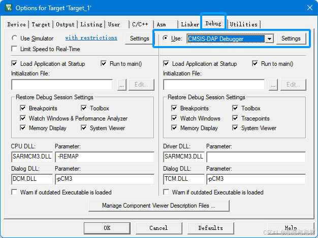Click the CPU DLL field SARMCM3.DLL

pyautogui.click(x=32, y=157)
